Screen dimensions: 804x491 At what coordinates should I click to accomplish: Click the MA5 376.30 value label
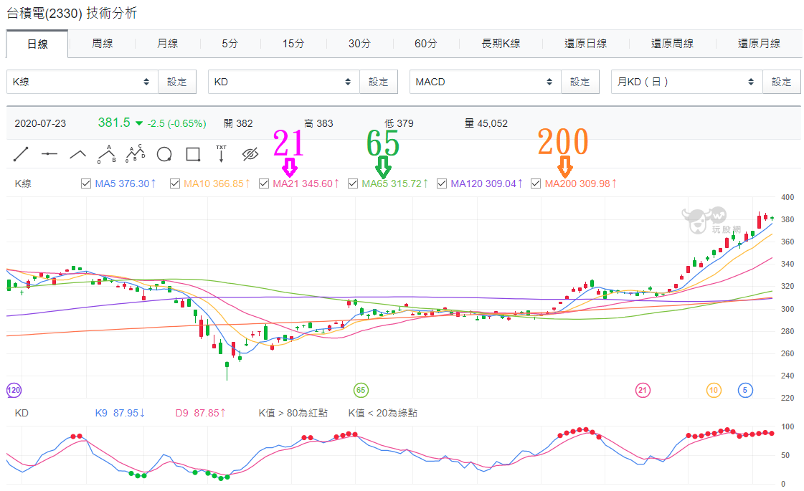pos(125,183)
